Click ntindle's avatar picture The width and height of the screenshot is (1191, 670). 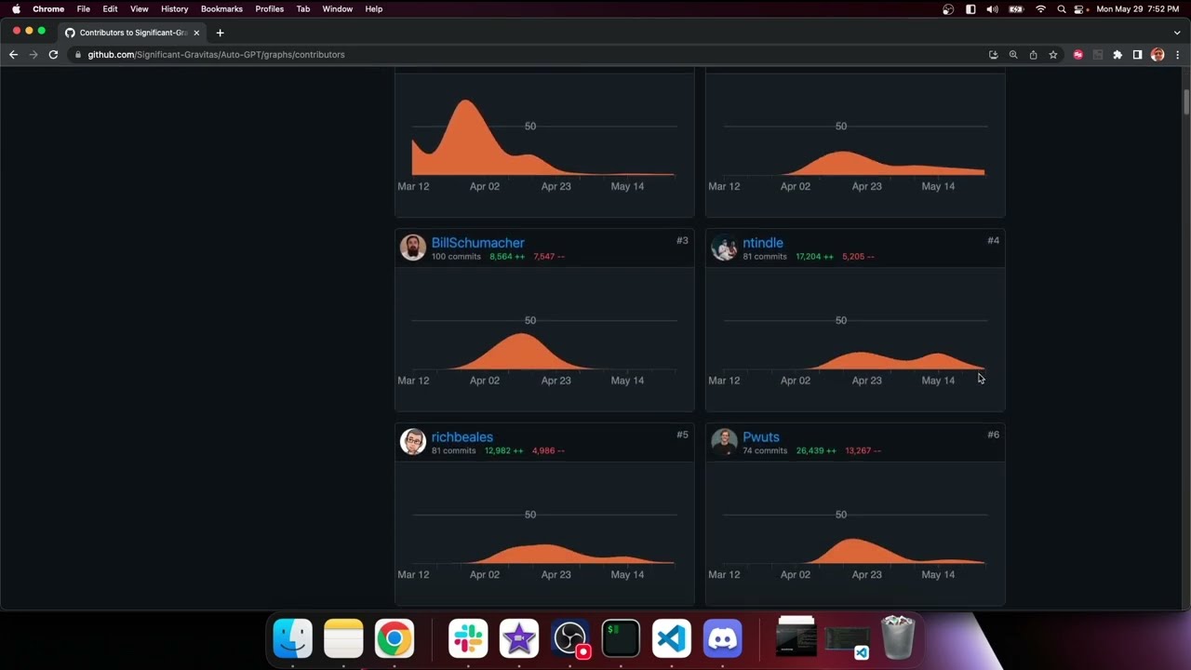tap(724, 248)
